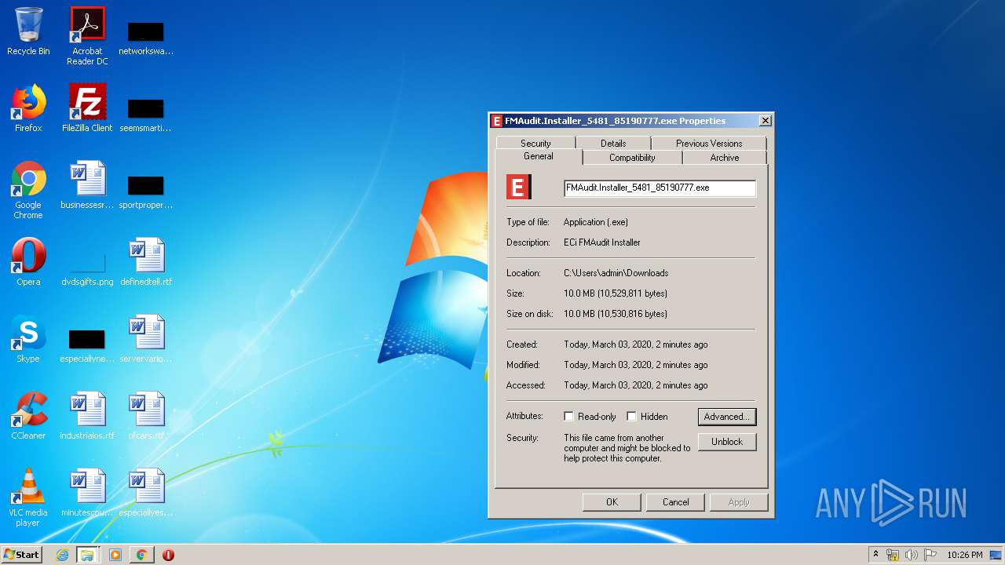Select the especiallyne... desktop file
Image resolution: width=1005 pixels, height=565 pixels.
pos(87,345)
